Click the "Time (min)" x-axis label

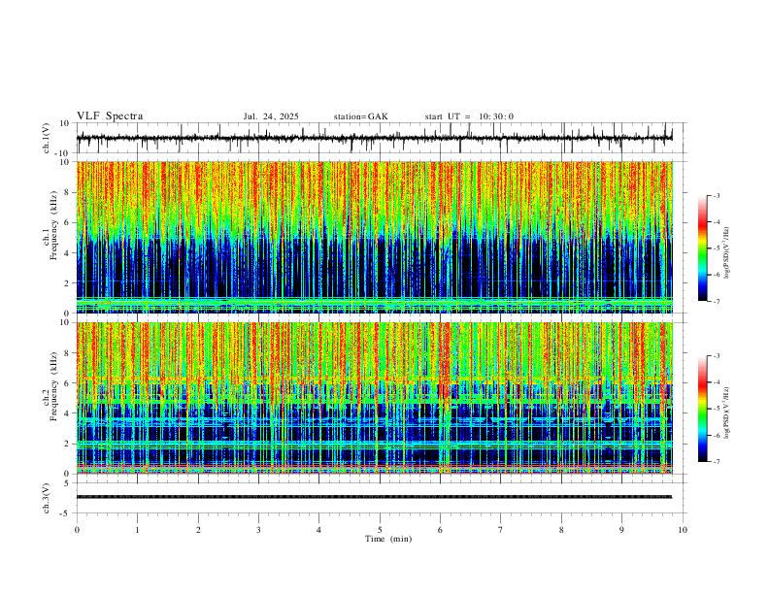(388, 539)
